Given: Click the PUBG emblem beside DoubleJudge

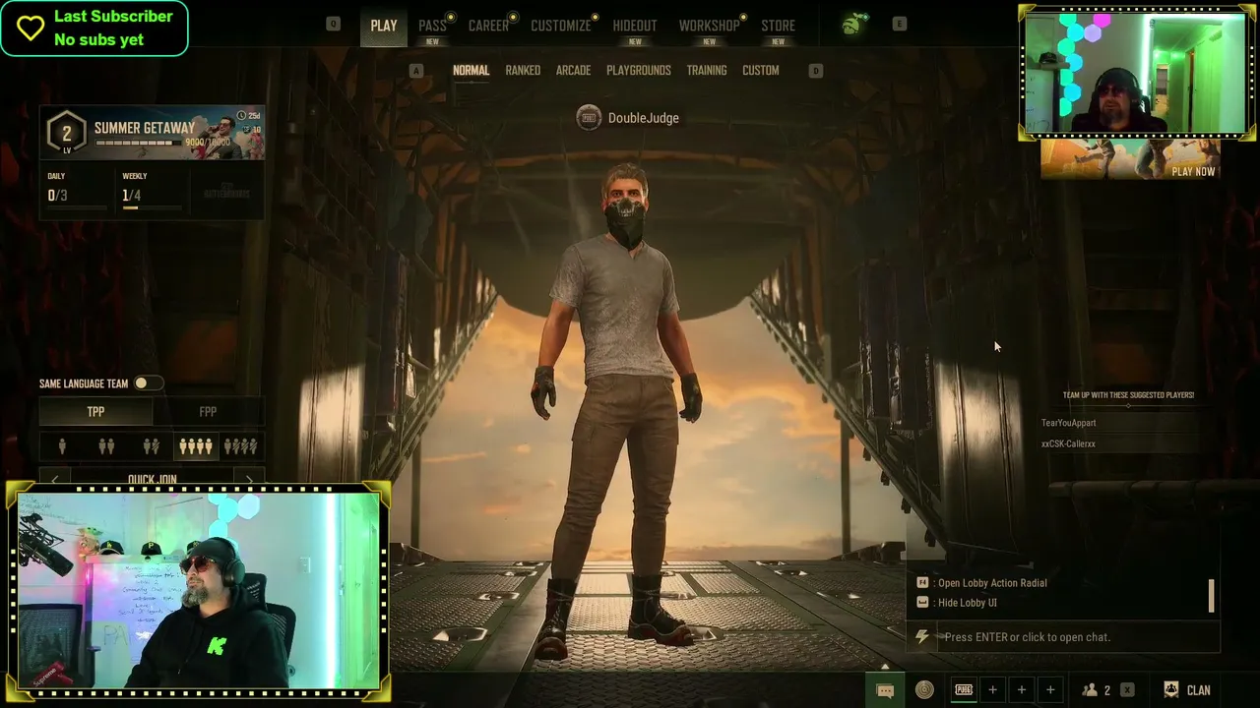Looking at the screenshot, I should [x=589, y=118].
